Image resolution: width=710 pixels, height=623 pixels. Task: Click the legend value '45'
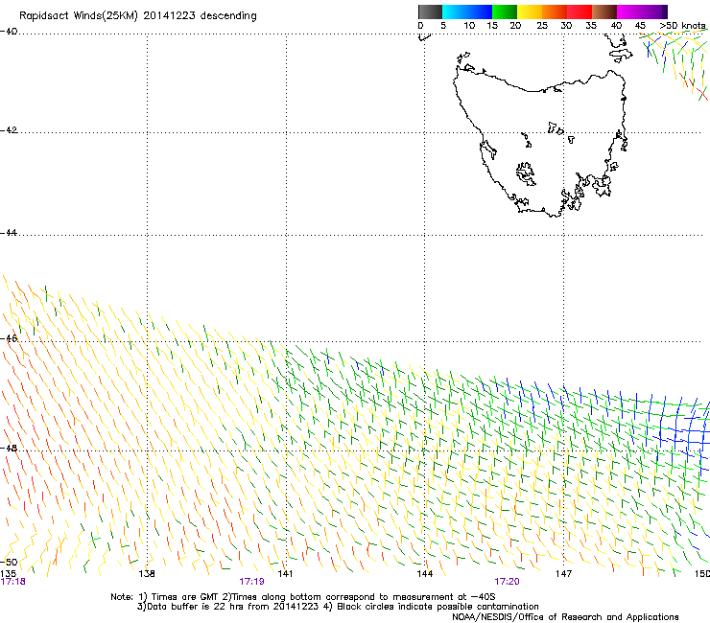[640, 26]
